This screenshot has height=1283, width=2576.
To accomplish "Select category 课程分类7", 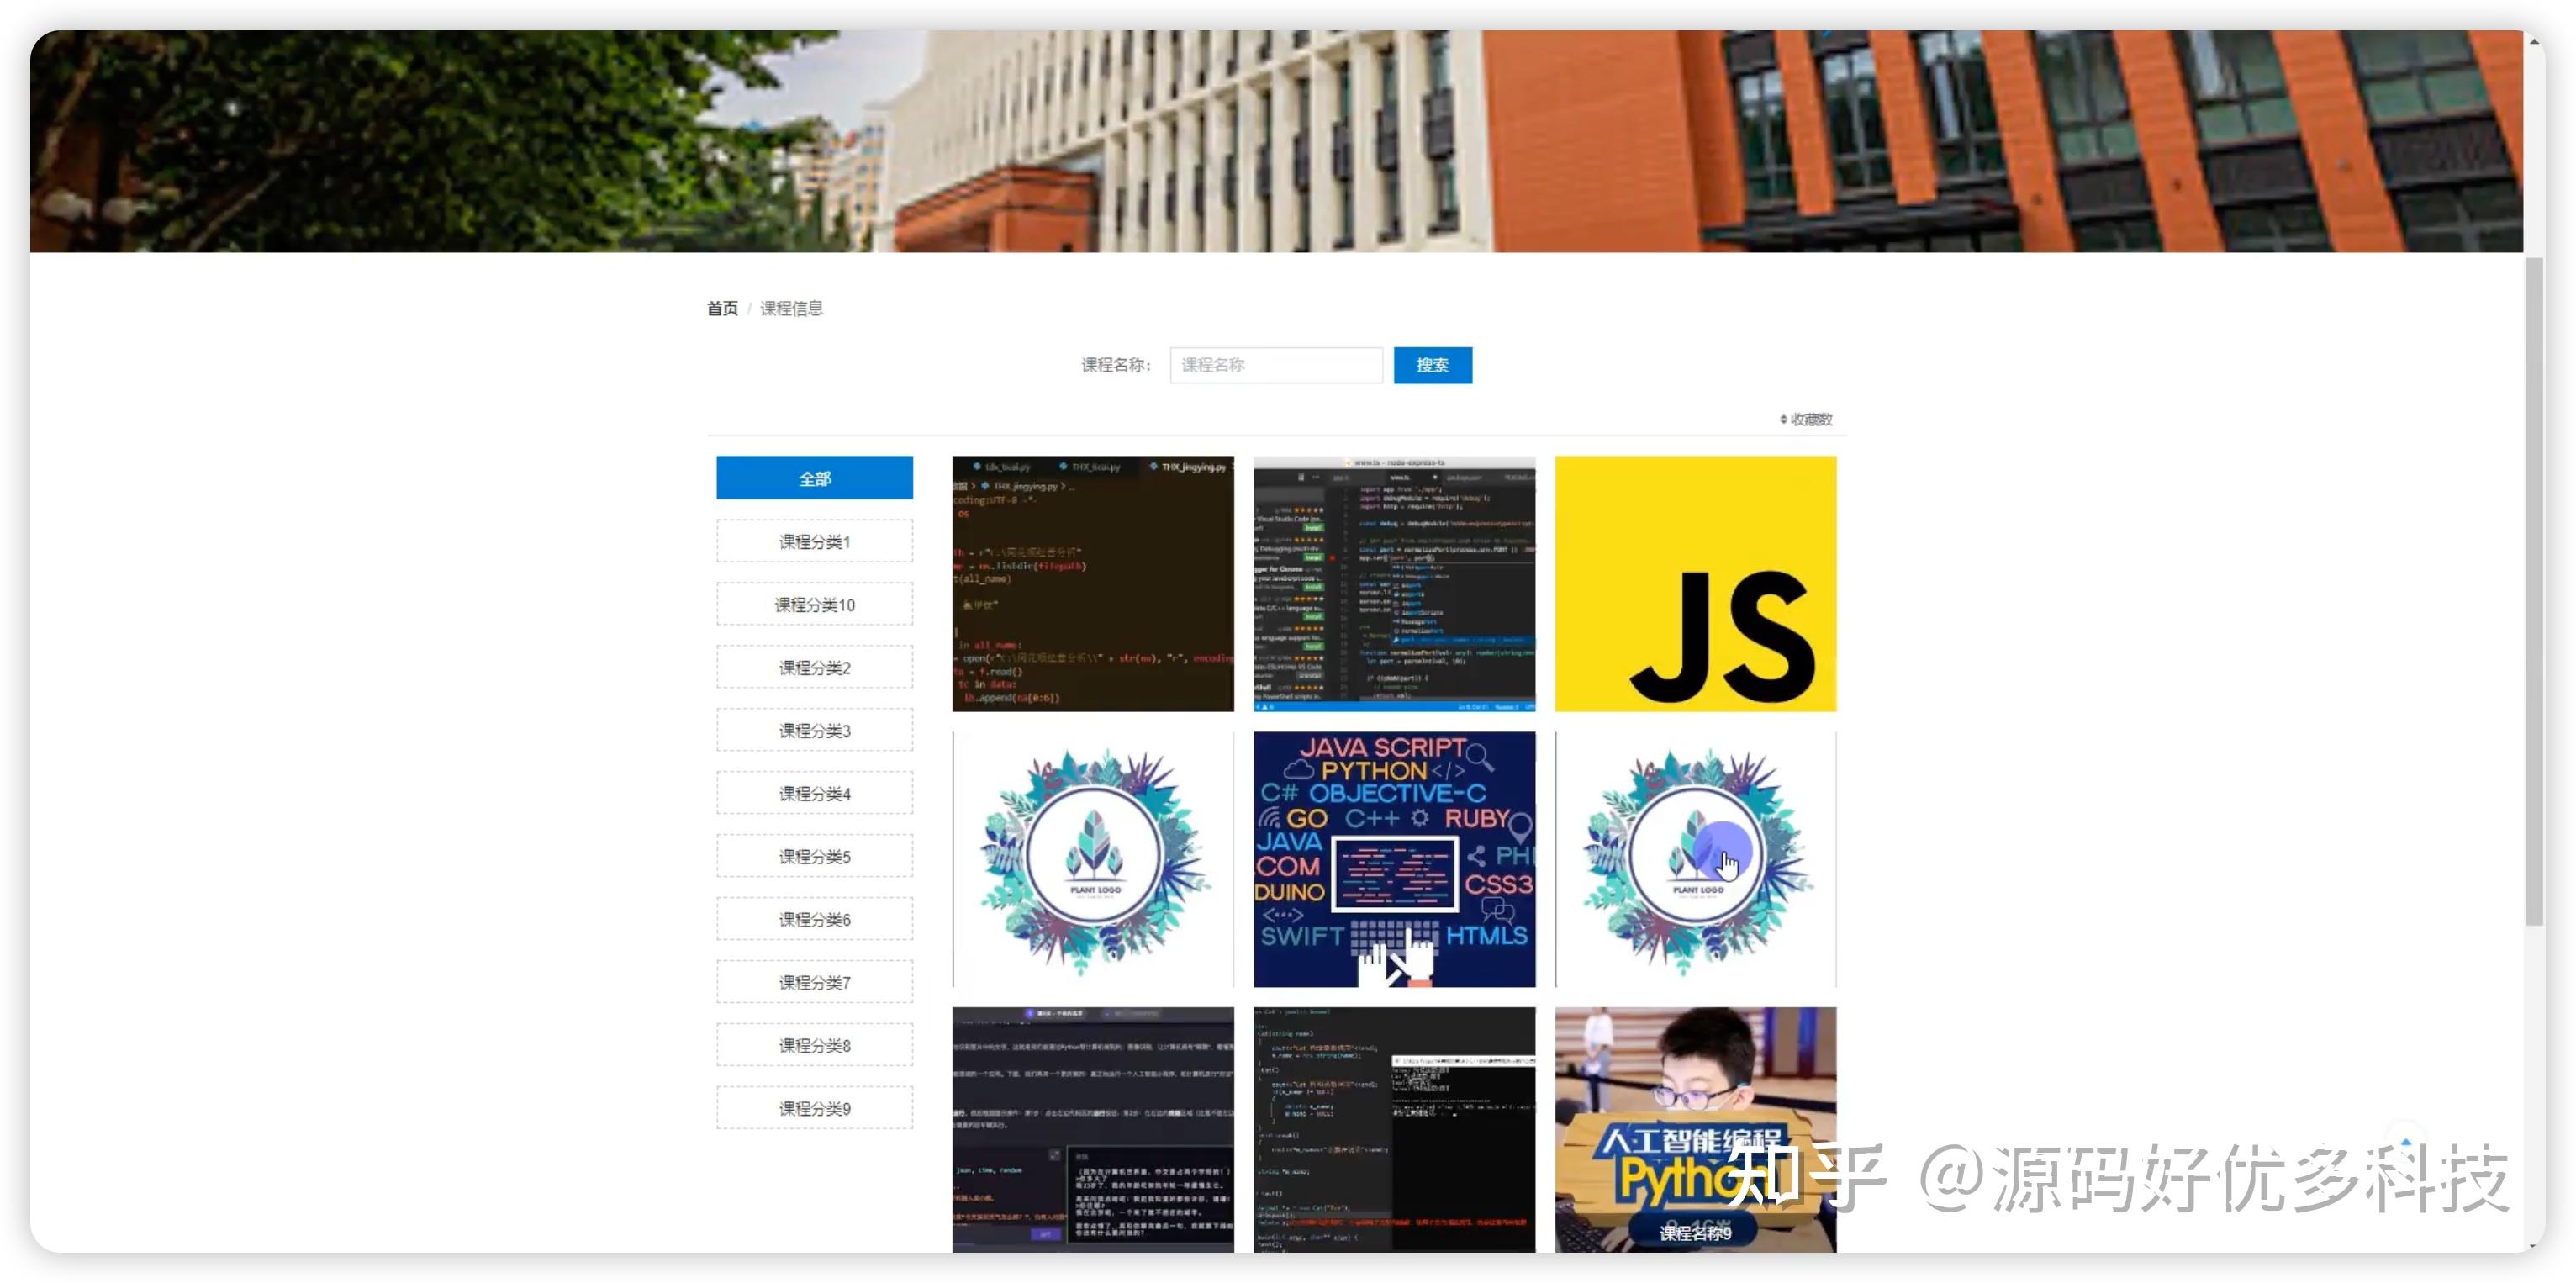I will (814, 981).
